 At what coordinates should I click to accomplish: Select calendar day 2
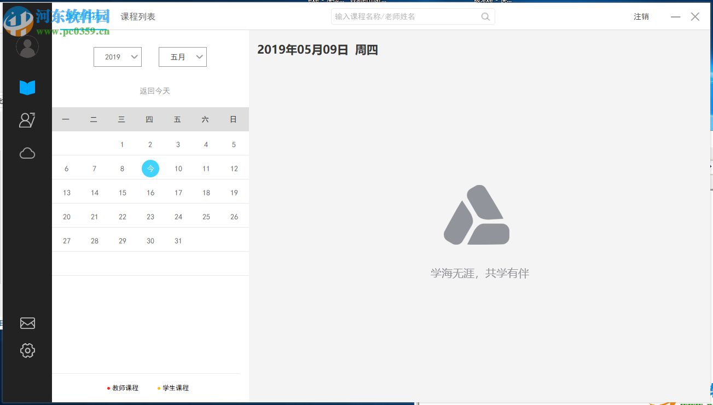click(x=150, y=144)
